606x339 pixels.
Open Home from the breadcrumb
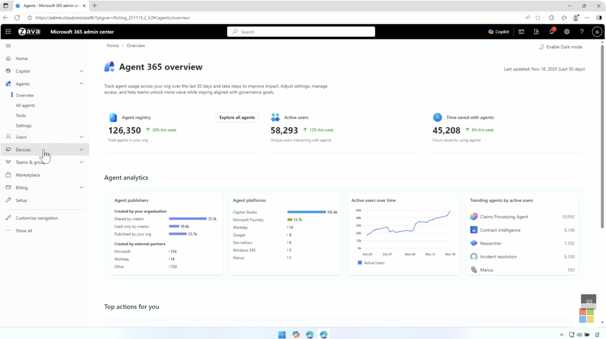pyautogui.click(x=113, y=45)
